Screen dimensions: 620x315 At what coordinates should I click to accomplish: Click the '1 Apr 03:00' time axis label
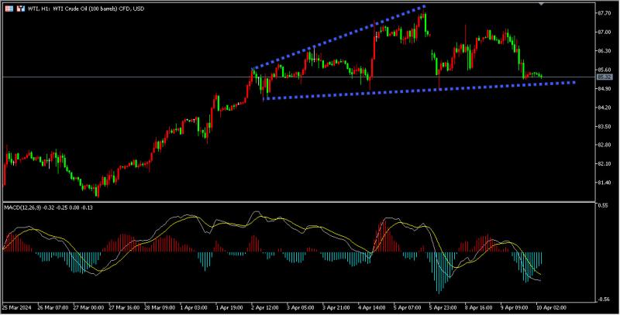coord(193,307)
